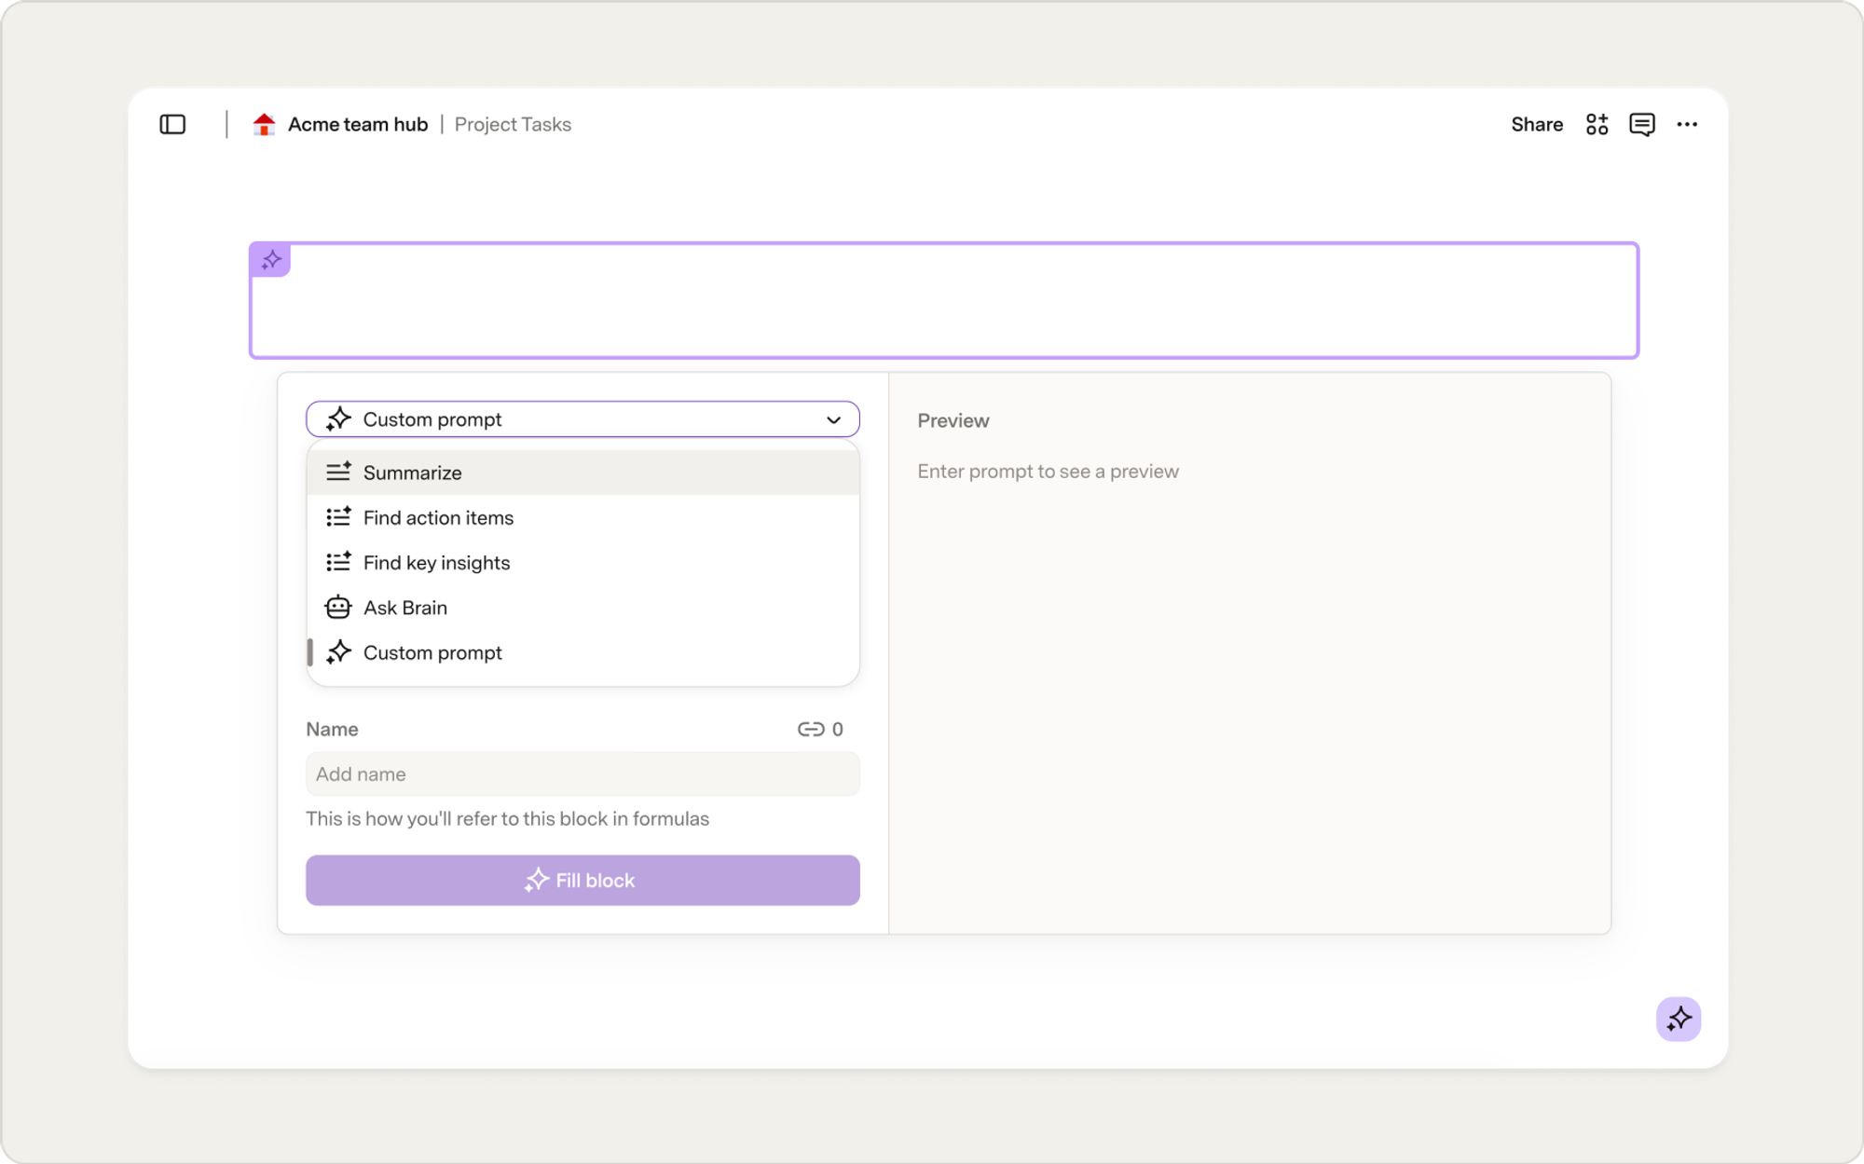
Task: Click the Preview heading
Action: coord(953,420)
